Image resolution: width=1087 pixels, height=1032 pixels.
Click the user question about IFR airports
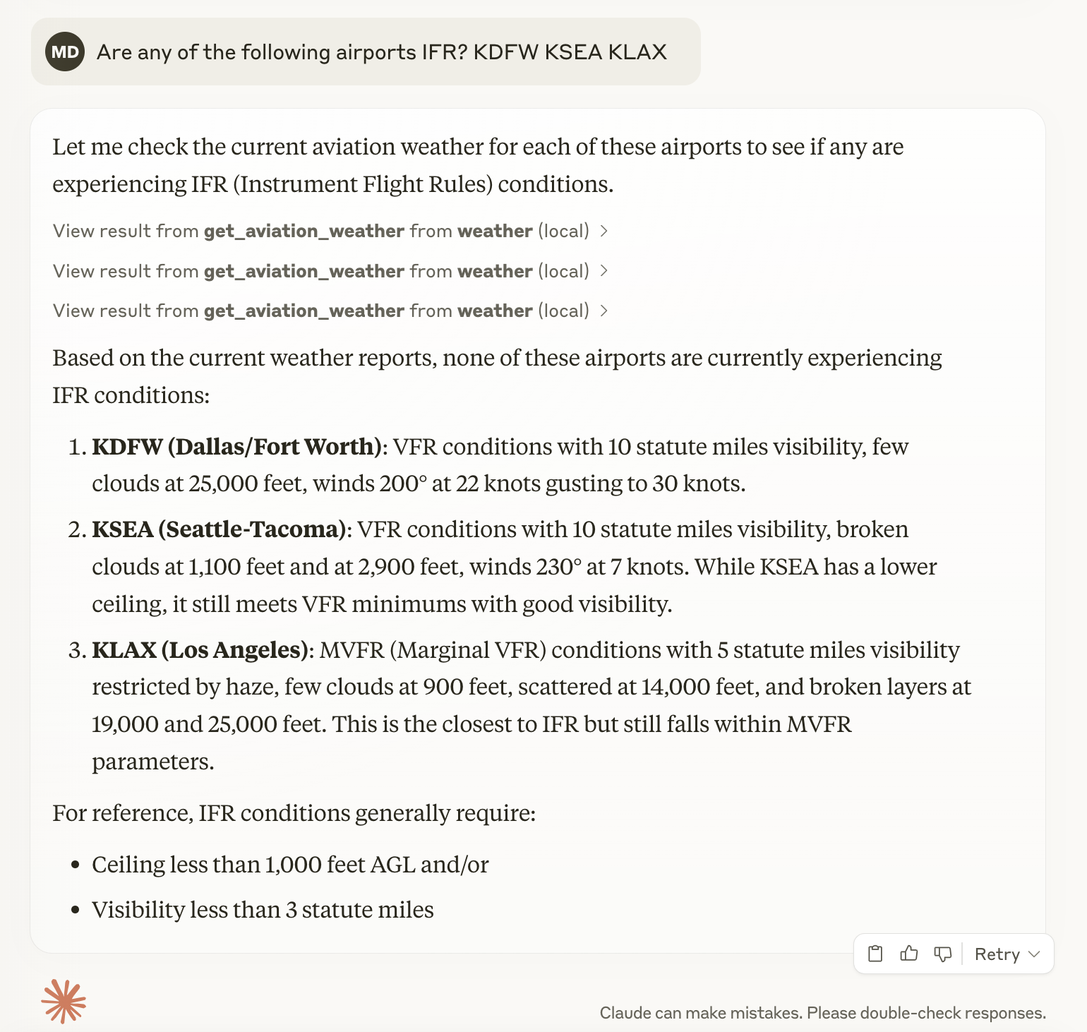pyautogui.click(x=382, y=52)
